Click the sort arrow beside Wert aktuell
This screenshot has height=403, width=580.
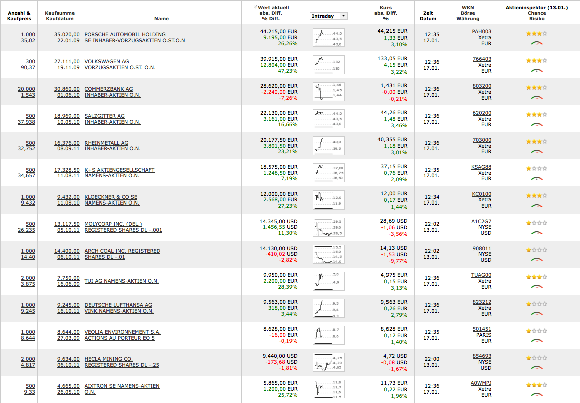255,7
